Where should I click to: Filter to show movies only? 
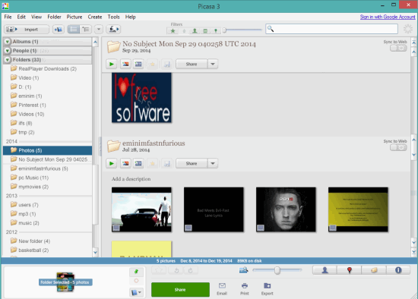click(x=205, y=31)
